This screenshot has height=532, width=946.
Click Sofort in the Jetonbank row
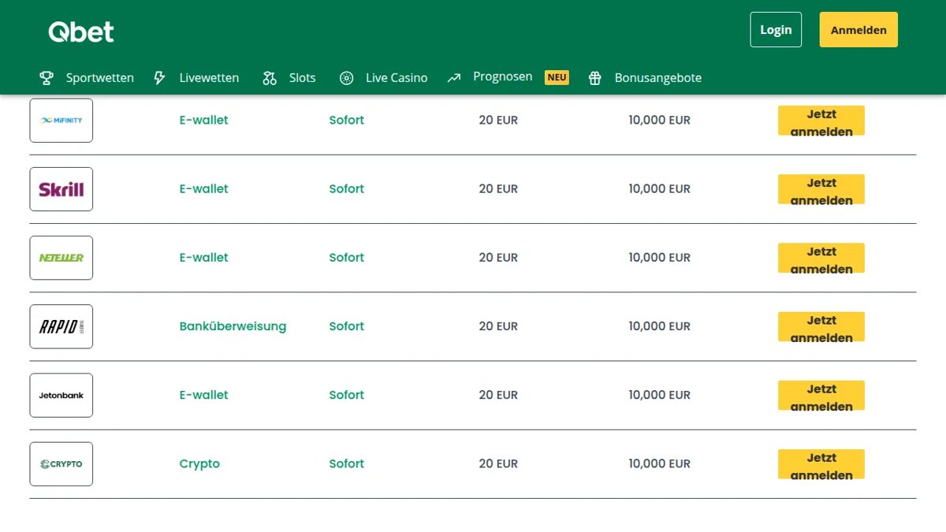[347, 395]
